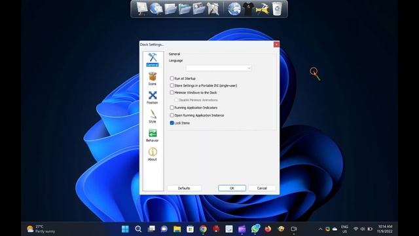The image size is (419, 236).
Task: Open the teal folder in the dock
Action: [185, 9]
